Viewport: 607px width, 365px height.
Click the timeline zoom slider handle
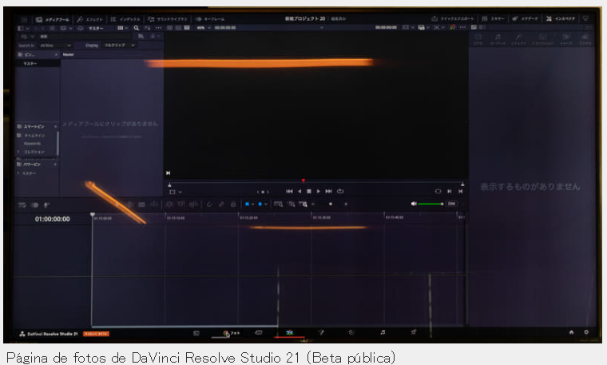click(330, 204)
